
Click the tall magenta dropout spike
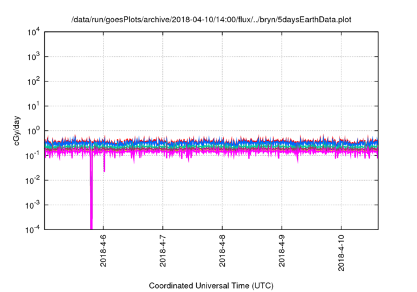point(91,196)
